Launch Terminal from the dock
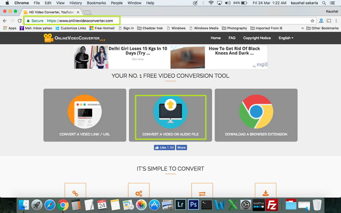This screenshot has width=341, height=213. [x=206, y=205]
